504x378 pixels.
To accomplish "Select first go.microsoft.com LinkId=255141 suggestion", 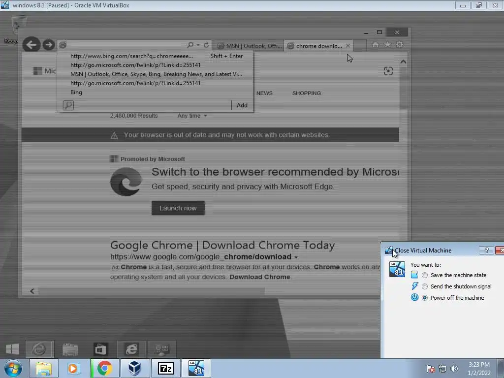I will pyautogui.click(x=156, y=65).
